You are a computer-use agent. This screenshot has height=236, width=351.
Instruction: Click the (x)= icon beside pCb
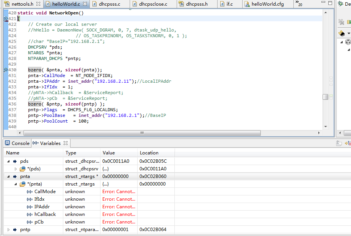tap(30, 222)
